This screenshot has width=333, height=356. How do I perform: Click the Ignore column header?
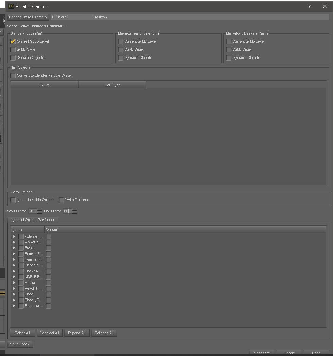[27, 230]
